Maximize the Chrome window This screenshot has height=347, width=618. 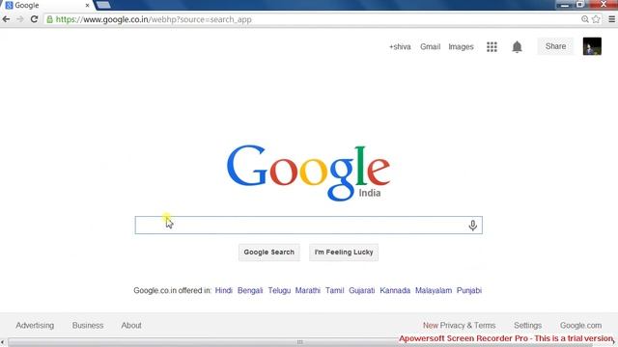tap(580, 5)
